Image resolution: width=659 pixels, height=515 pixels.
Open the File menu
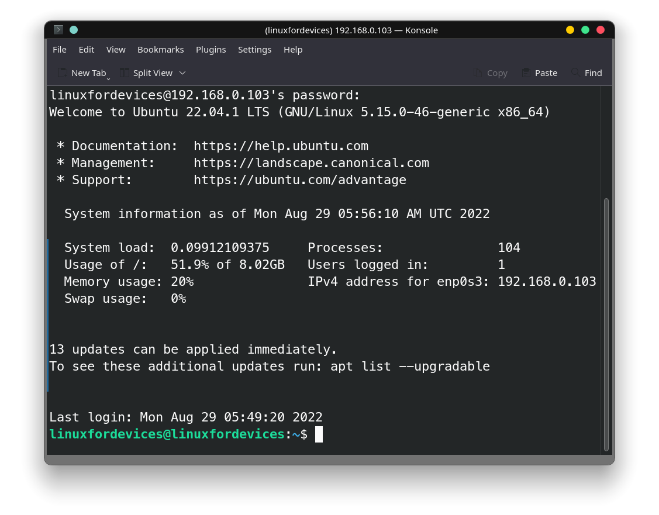pyautogui.click(x=59, y=50)
